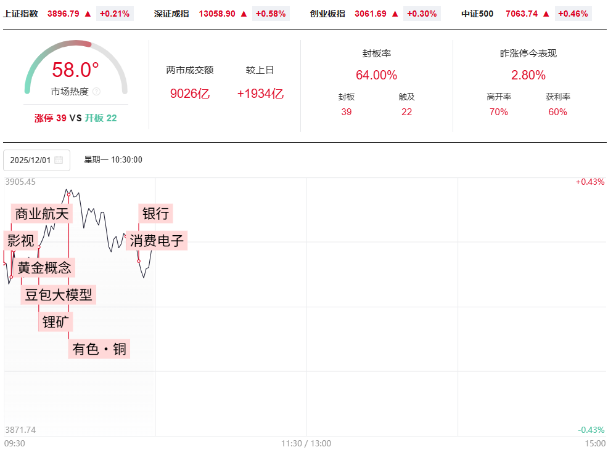The height and width of the screenshot is (455, 616).
Task: Click the 上证指数 +0.21% change badge
Action: tap(115, 14)
